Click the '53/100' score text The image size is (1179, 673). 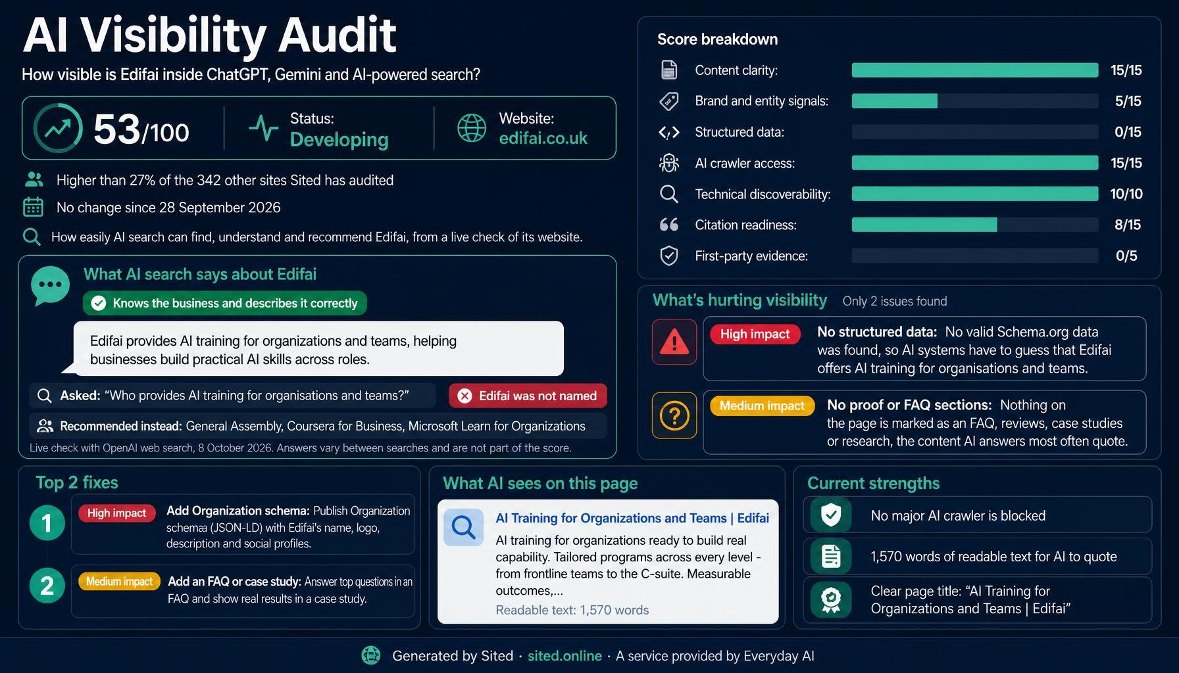coord(141,129)
